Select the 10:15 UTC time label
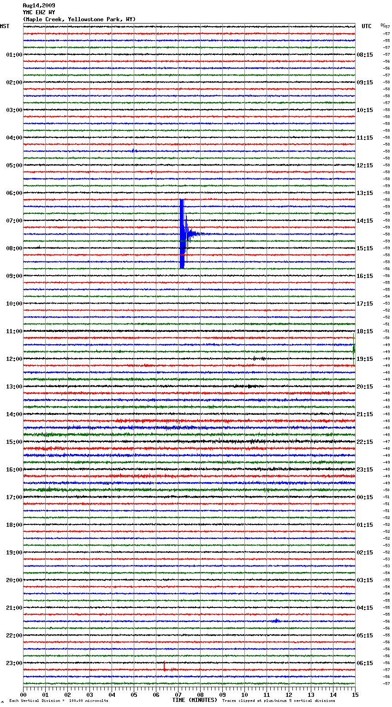The image size is (392, 707). tap(365, 110)
